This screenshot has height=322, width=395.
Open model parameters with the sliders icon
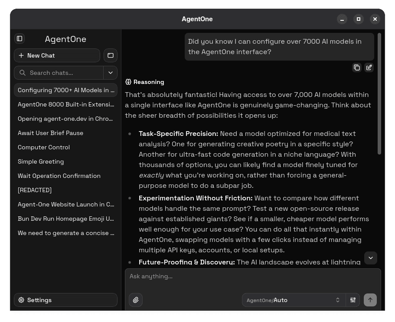353,300
